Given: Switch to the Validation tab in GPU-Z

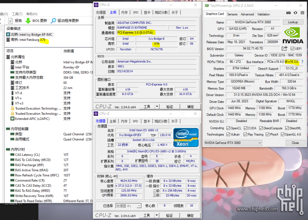Looking at the screenshot, I should pos(263,14).
